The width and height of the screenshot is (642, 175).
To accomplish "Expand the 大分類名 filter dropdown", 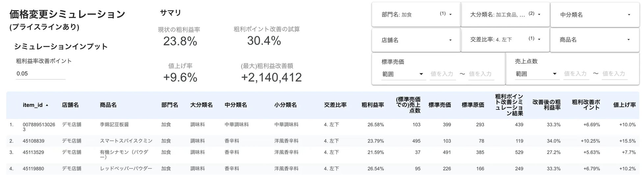I will [x=505, y=14].
